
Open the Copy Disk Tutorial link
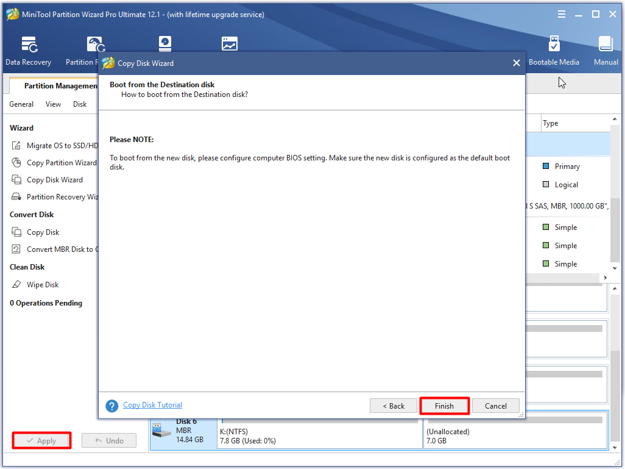tap(152, 405)
